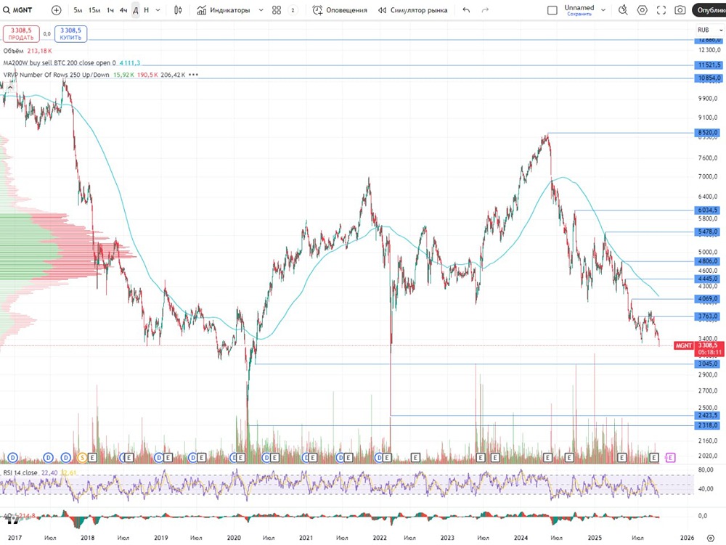Select the 5м timeframe
This screenshot has width=726, height=545.
tap(78, 9)
